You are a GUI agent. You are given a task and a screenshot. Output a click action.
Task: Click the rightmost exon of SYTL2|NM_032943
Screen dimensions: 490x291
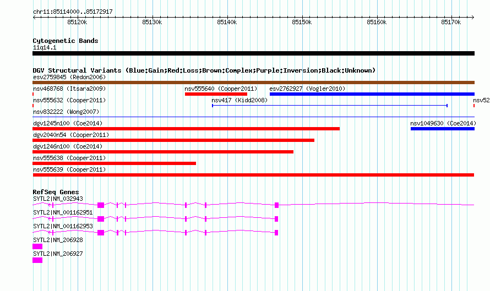coord(276,205)
